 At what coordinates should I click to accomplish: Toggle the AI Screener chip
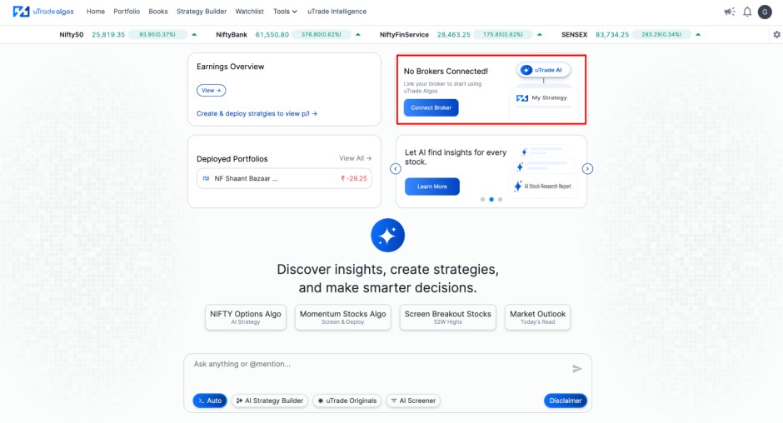(413, 401)
